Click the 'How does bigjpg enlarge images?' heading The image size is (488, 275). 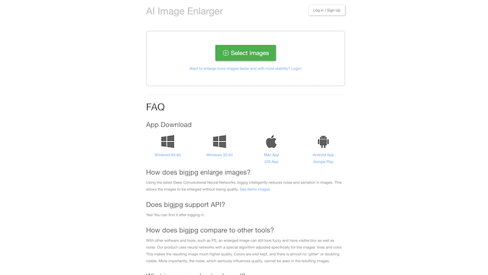coord(198,173)
